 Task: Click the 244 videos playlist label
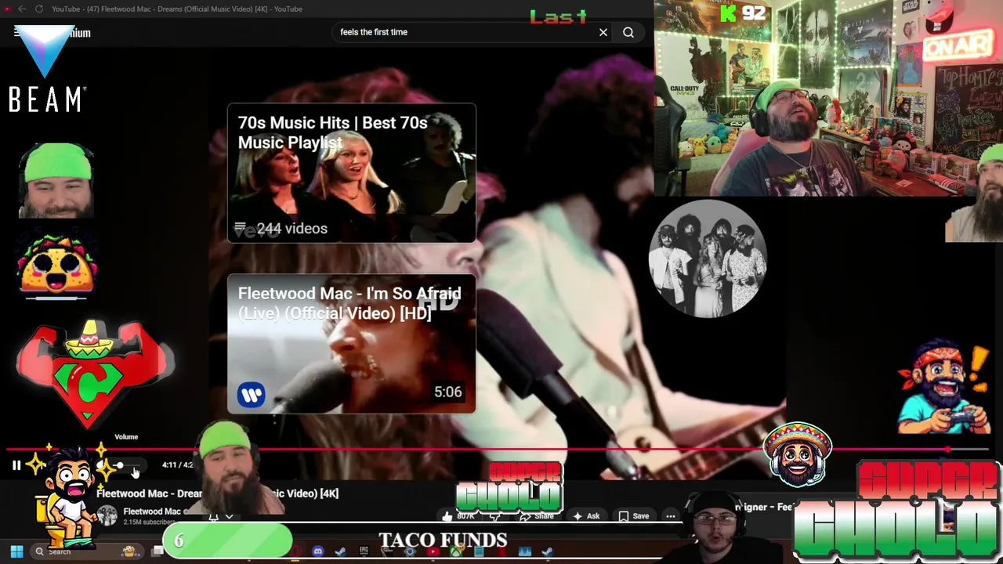click(x=281, y=229)
